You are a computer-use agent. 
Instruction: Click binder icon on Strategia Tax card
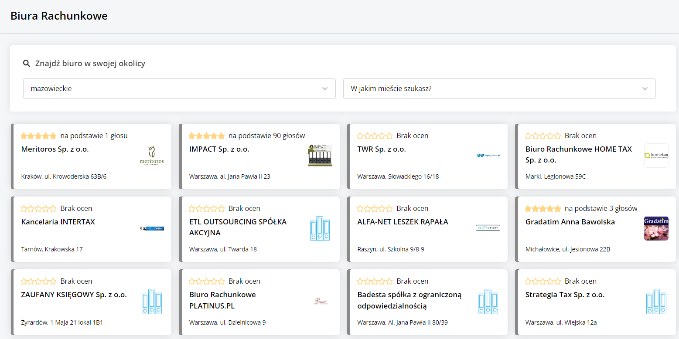[x=656, y=301]
